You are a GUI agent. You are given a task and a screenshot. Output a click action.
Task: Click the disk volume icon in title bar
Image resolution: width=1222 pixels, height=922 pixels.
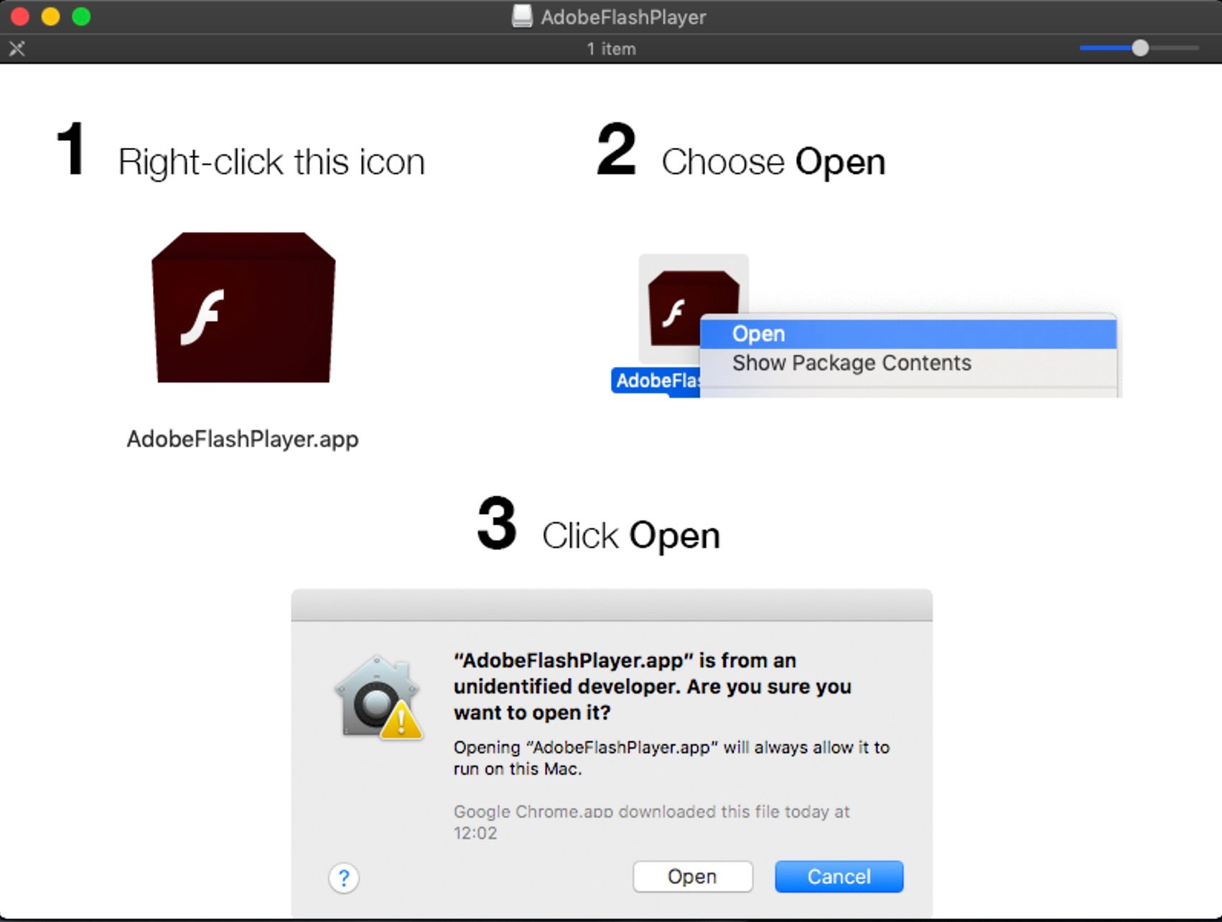coord(522,16)
